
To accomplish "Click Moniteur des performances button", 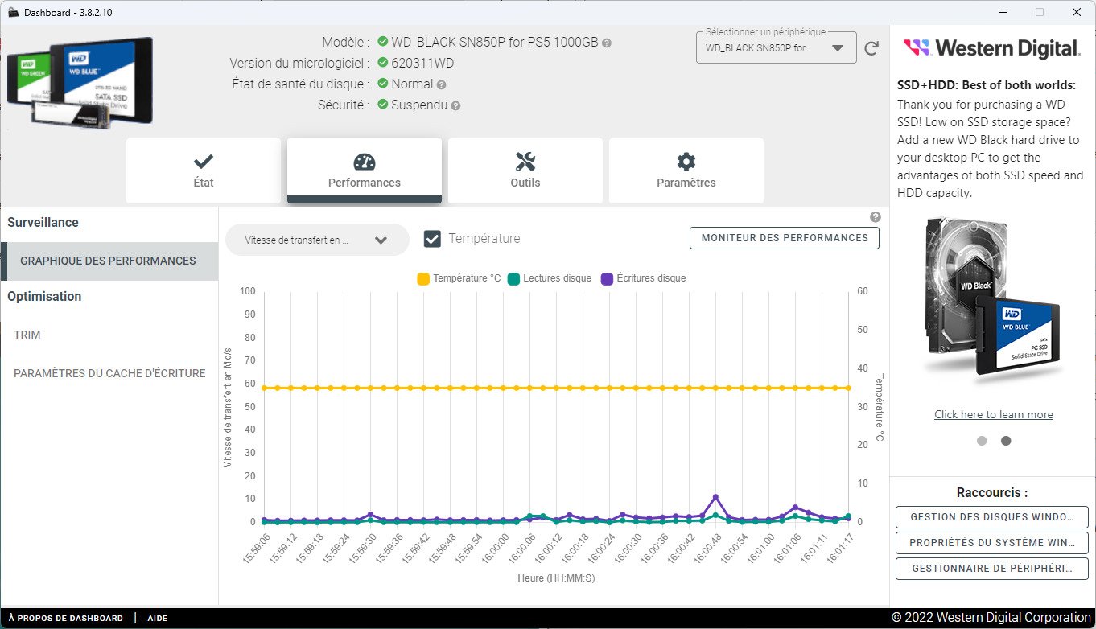I will (x=785, y=238).
